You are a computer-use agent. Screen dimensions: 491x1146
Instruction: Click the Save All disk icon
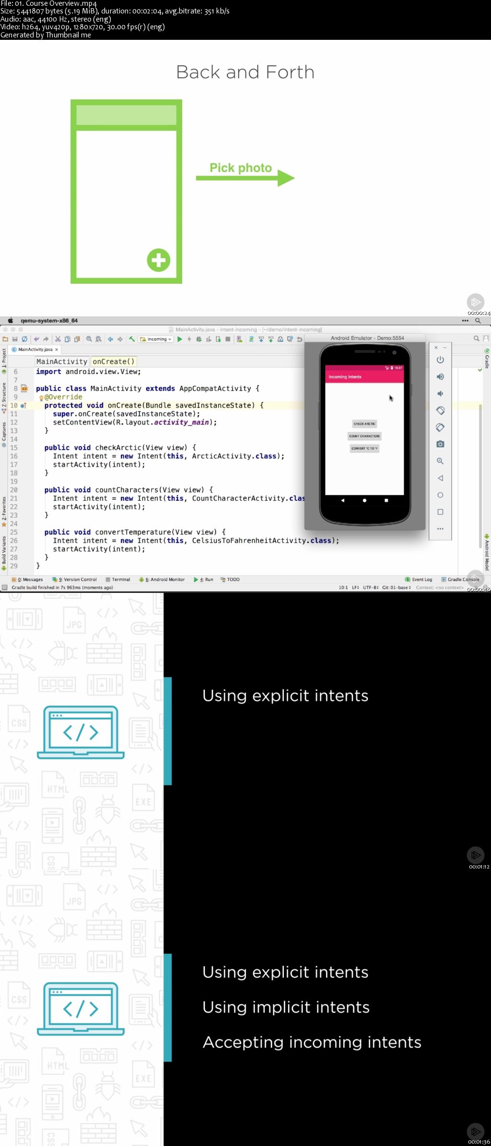(x=15, y=339)
